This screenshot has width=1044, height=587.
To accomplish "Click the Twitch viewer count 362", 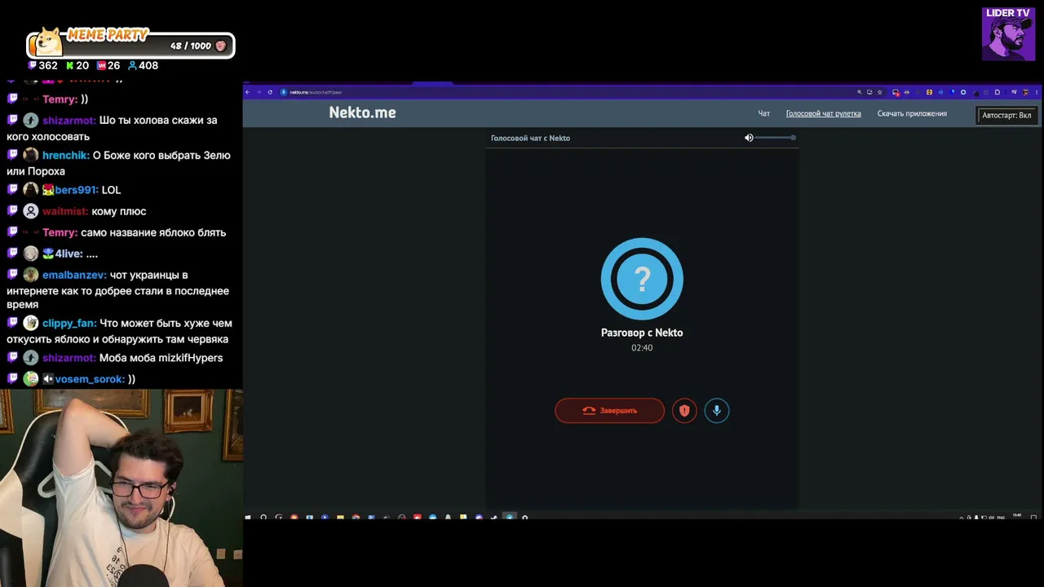I will pos(43,65).
